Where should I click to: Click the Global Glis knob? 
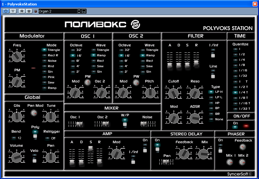[17, 117]
